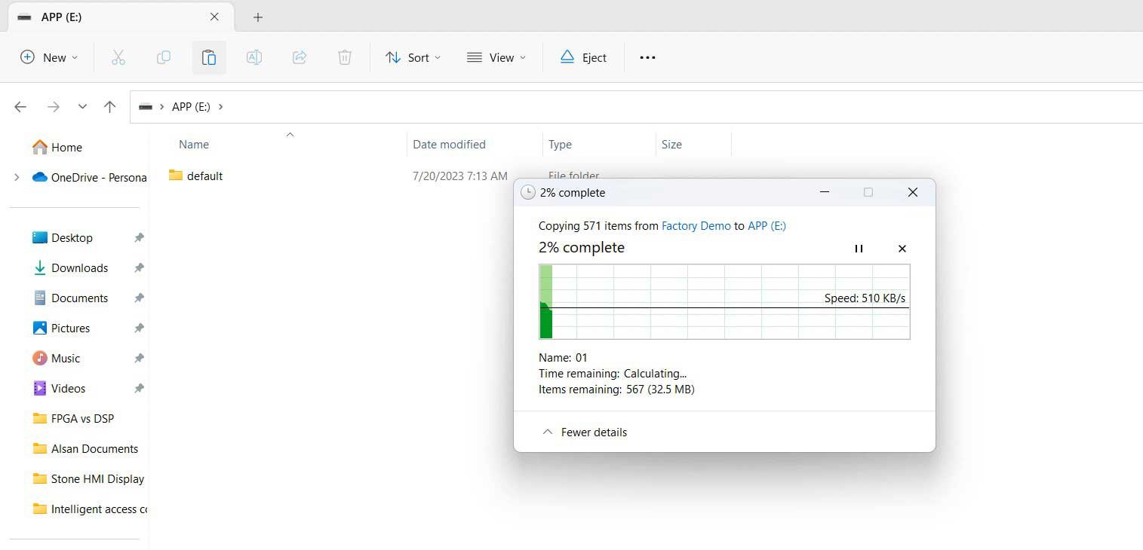Viewport: 1143px width, 550px height.
Task: Open a new tab with plus button
Action: click(x=258, y=17)
